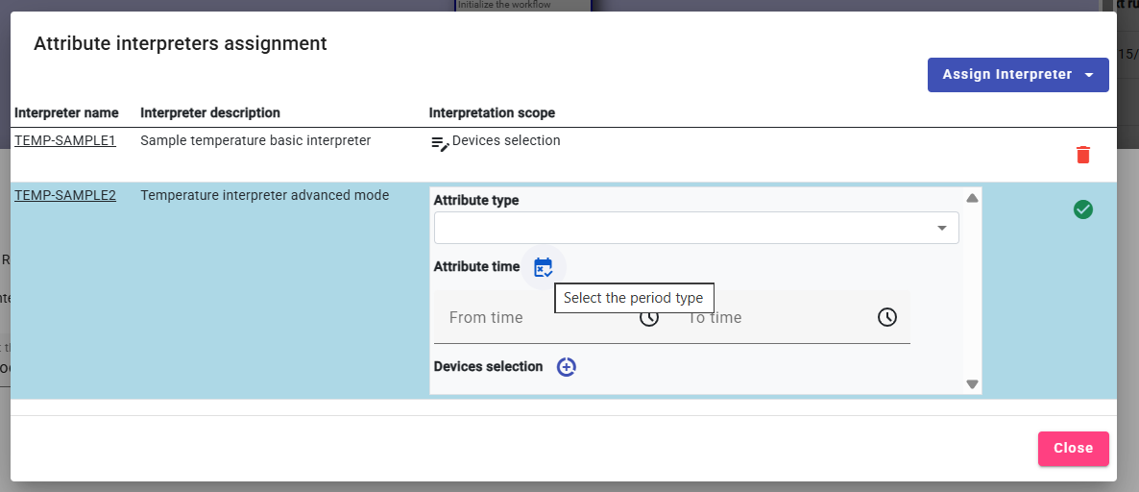Delete the TEMP-SAMPLE1 interpreter with trash icon
The image size is (1139, 492).
pyautogui.click(x=1082, y=155)
